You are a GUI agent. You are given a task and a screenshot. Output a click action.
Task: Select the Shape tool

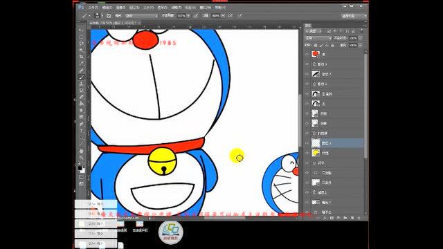coord(82,144)
